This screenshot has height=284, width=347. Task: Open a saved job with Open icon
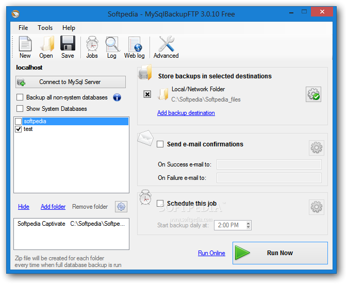click(46, 47)
